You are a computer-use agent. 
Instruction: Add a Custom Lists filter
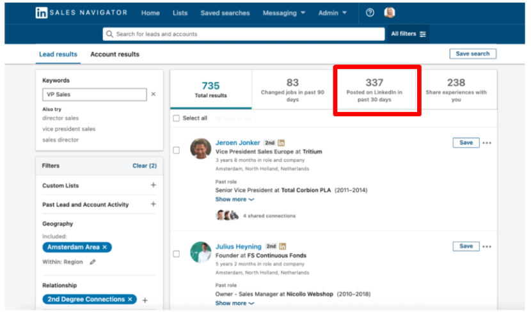[x=153, y=185]
